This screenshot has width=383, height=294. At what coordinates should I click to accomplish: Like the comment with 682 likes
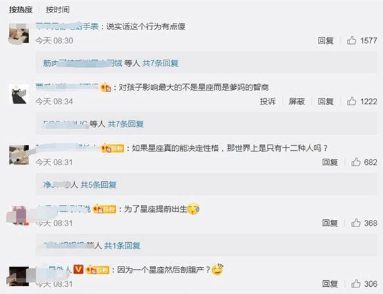355,162
